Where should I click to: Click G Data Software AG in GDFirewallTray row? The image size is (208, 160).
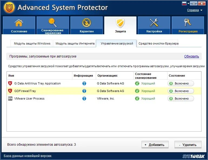110,91
